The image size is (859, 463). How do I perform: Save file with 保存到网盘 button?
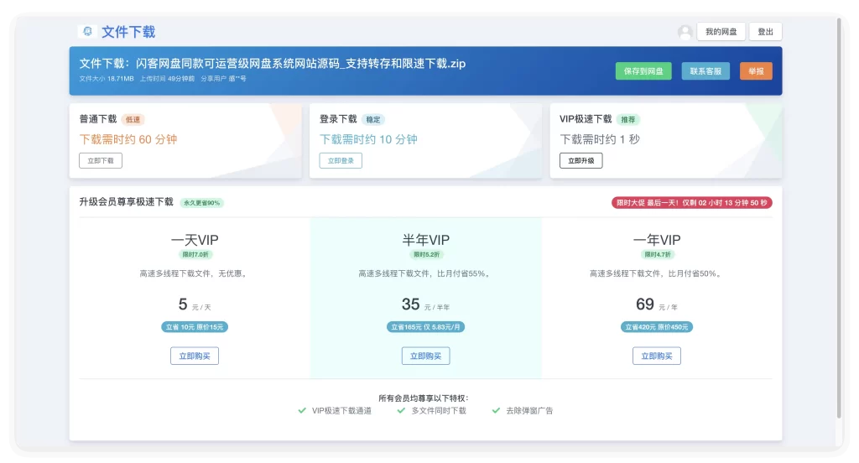[643, 71]
